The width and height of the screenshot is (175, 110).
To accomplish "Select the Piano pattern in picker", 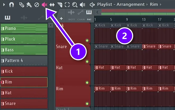I will pyautogui.click(x=24, y=28).
